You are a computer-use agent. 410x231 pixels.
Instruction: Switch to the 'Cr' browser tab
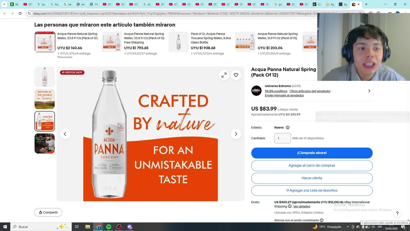click(317, 4)
